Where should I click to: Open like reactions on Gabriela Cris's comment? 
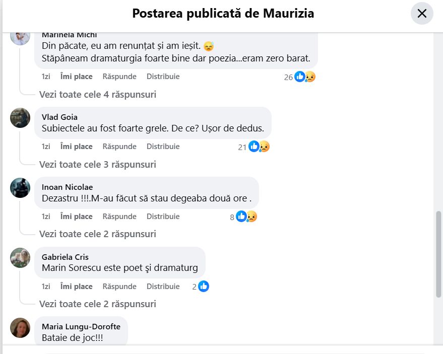(x=201, y=286)
